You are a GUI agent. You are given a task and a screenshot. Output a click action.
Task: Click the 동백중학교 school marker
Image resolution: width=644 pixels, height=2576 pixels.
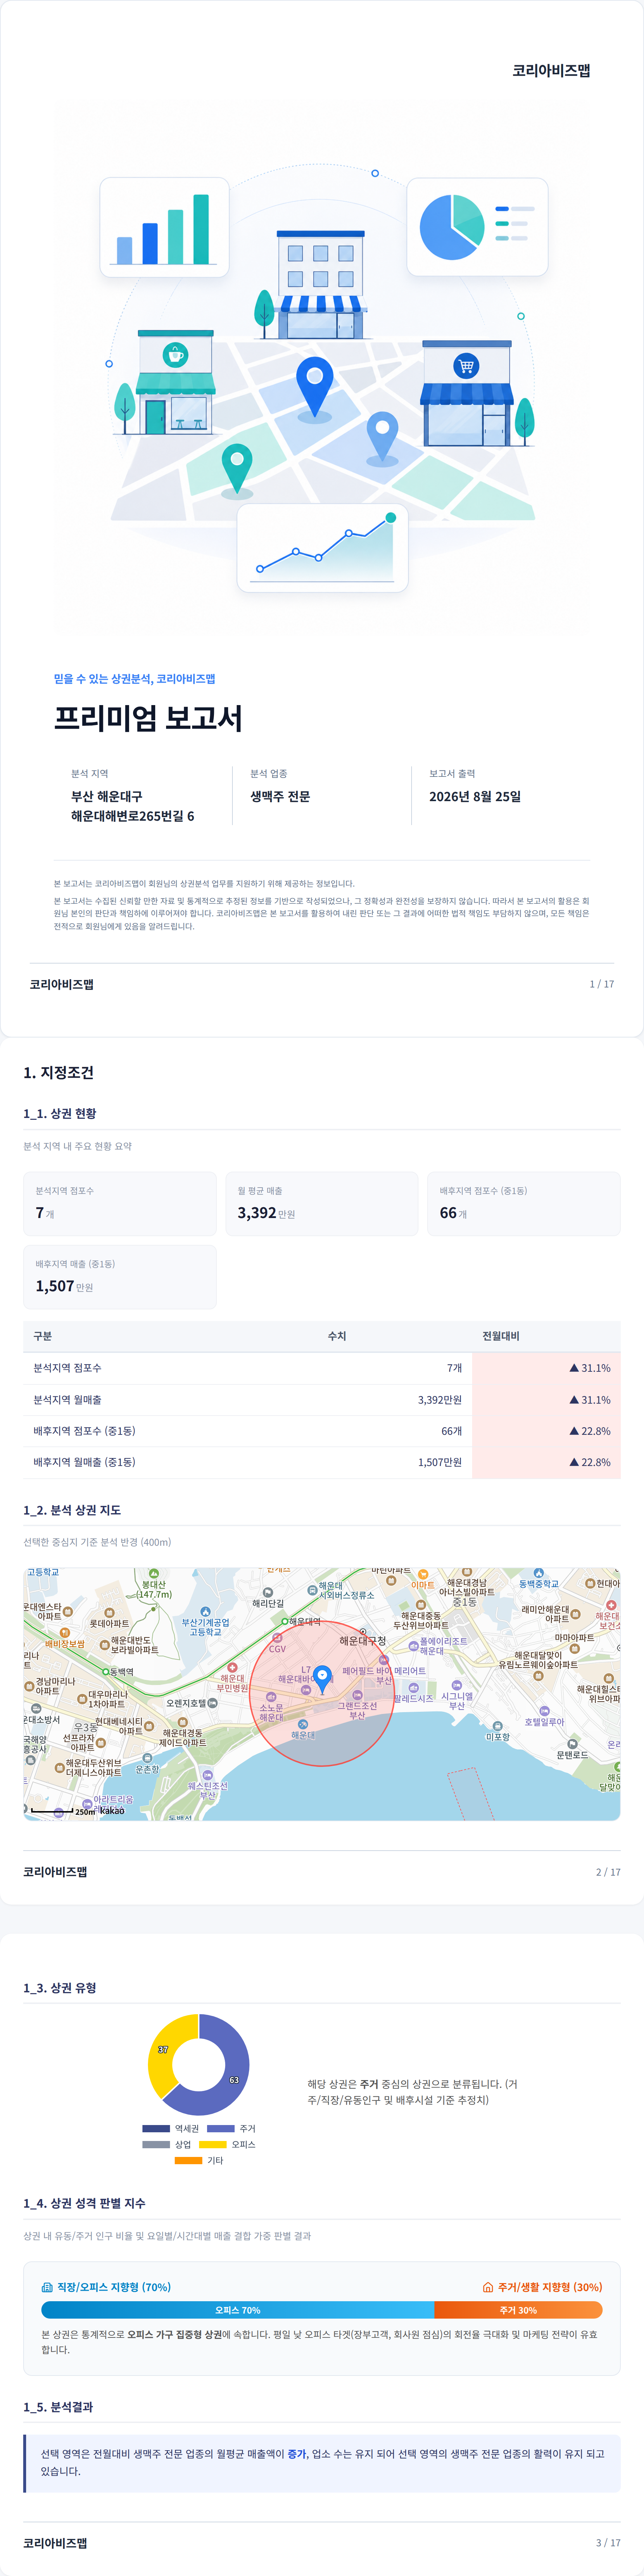click(x=538, y=1573)
